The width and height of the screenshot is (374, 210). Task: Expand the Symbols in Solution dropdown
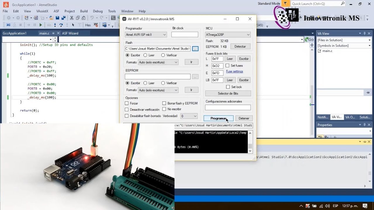click(x=369, y=46)
